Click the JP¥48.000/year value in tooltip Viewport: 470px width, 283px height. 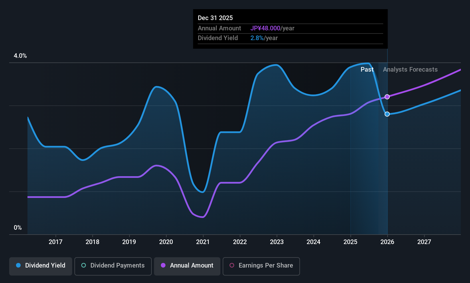tap(272, 28)
